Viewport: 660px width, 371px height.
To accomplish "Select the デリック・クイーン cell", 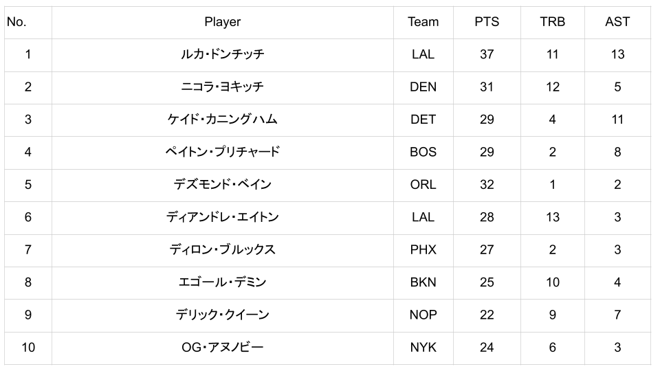I will [222, 315].
